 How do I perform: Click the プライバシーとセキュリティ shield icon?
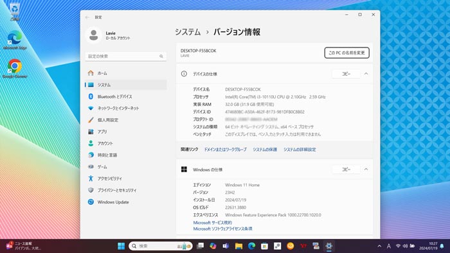point(91,190)
